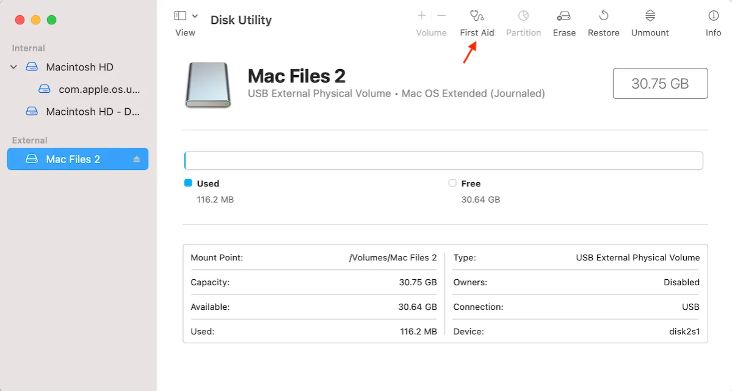This screenshot has width=732, height=391.
Task: Select Macintosh HD - D... volume
Action: click(92, 112)
